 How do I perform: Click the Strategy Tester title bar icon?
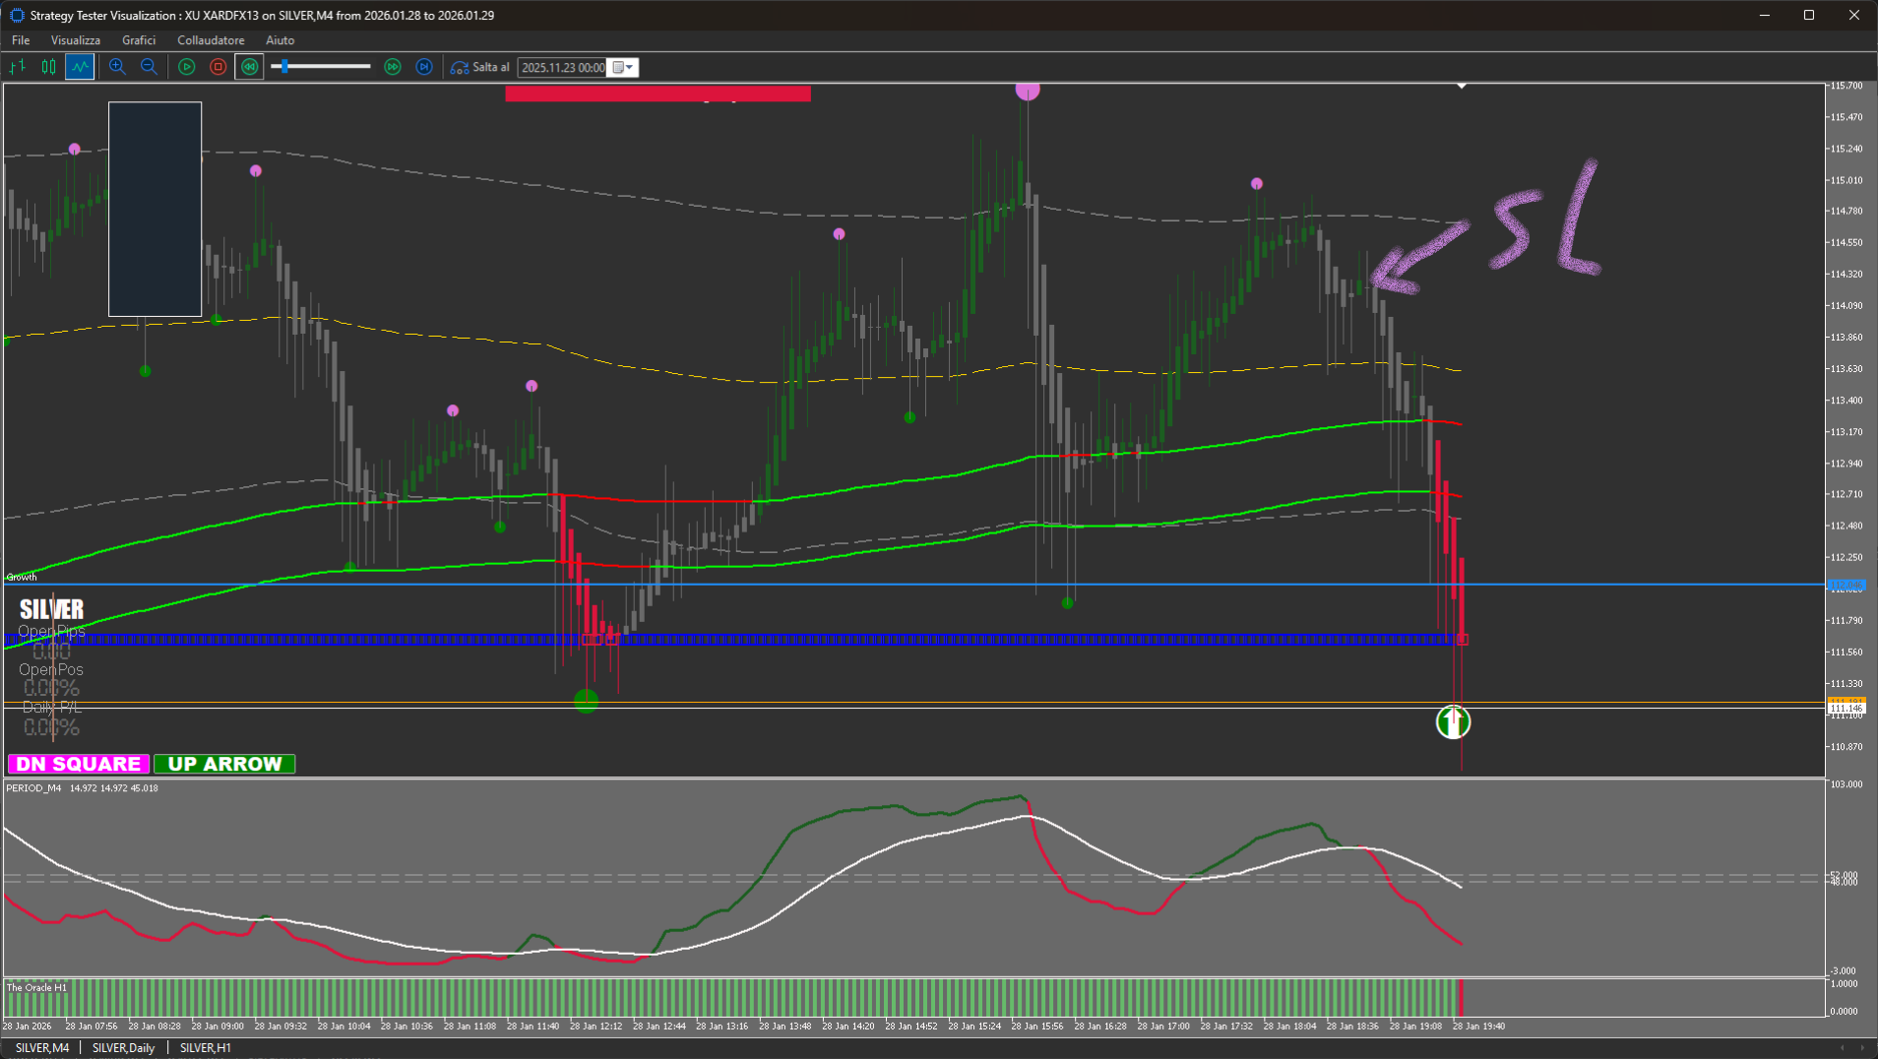click(x=17, y=15)
